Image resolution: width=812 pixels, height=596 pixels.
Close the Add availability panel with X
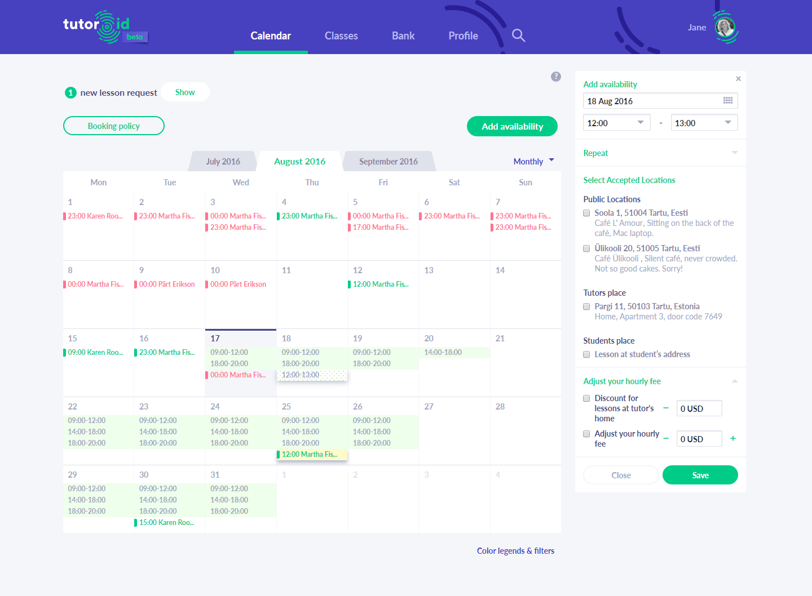[x=738, y=79]
